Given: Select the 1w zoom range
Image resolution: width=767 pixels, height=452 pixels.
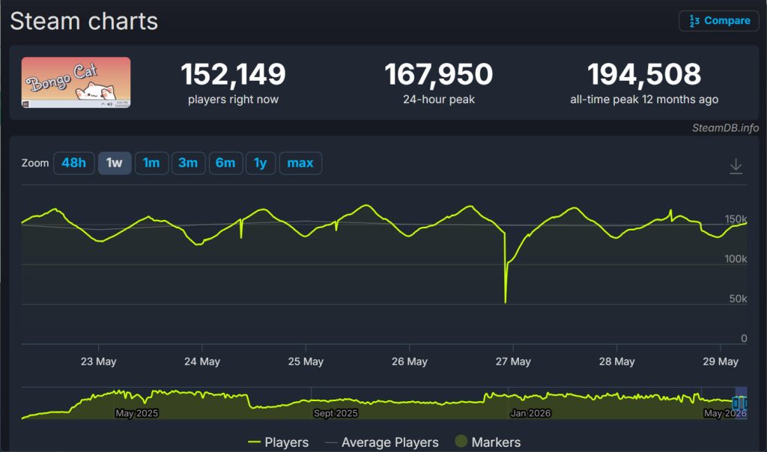Looking at the screenshot, I should click(114, 162).
